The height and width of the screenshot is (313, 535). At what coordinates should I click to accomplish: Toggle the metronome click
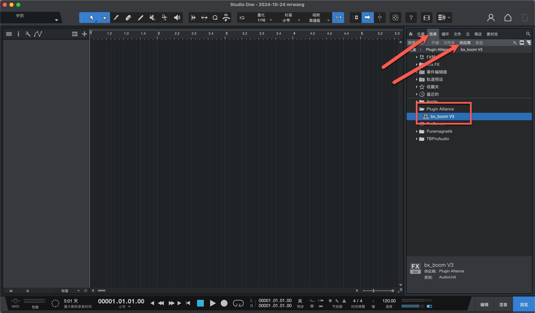coord(344,301)
